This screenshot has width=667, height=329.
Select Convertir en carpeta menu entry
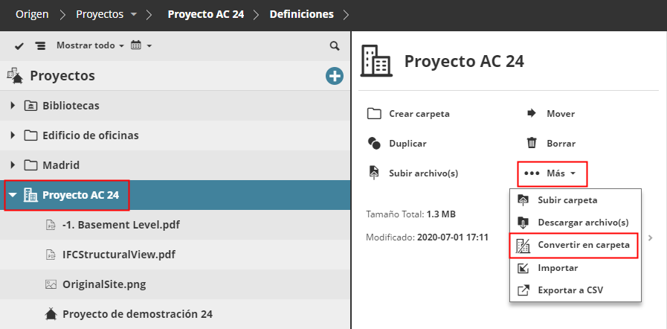click(583, 245)
